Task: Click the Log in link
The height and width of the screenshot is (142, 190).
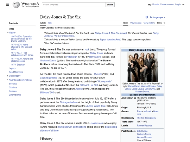Action: coord(178,5)
